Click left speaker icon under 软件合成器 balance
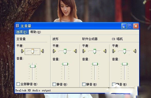The width and height of the screenshot is (151, 98). (x=84, y=51)
